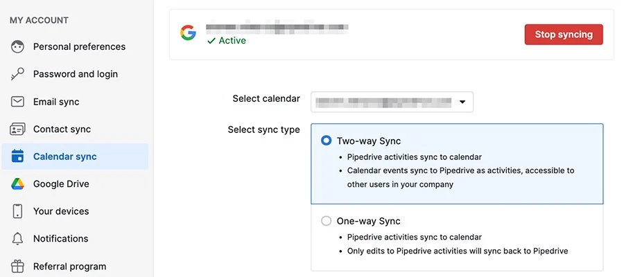
Task: Open the Select calendar dropdown
Action: coord(392,102)
